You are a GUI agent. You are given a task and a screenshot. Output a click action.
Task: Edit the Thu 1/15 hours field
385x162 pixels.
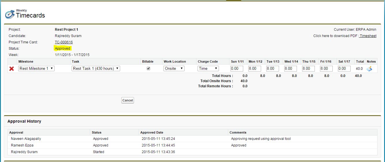pyautogui.click(x=308, y=69)
